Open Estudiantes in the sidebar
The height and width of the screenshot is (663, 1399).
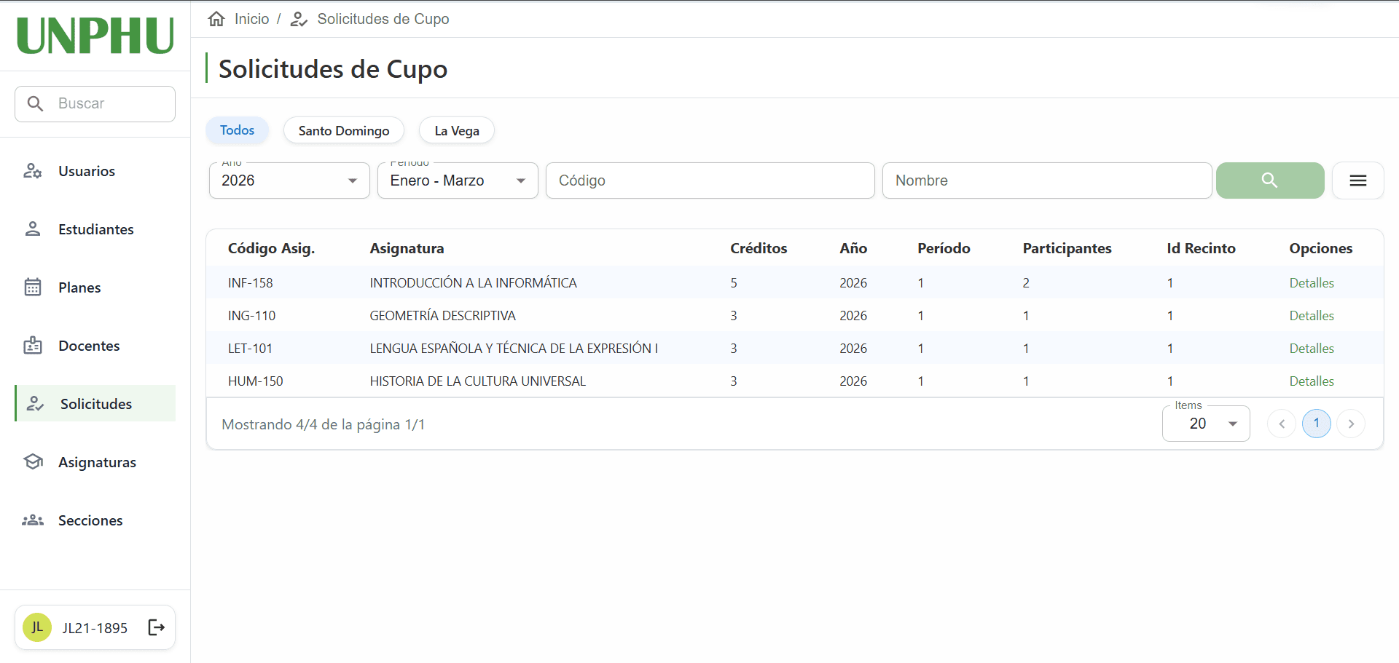95,229
